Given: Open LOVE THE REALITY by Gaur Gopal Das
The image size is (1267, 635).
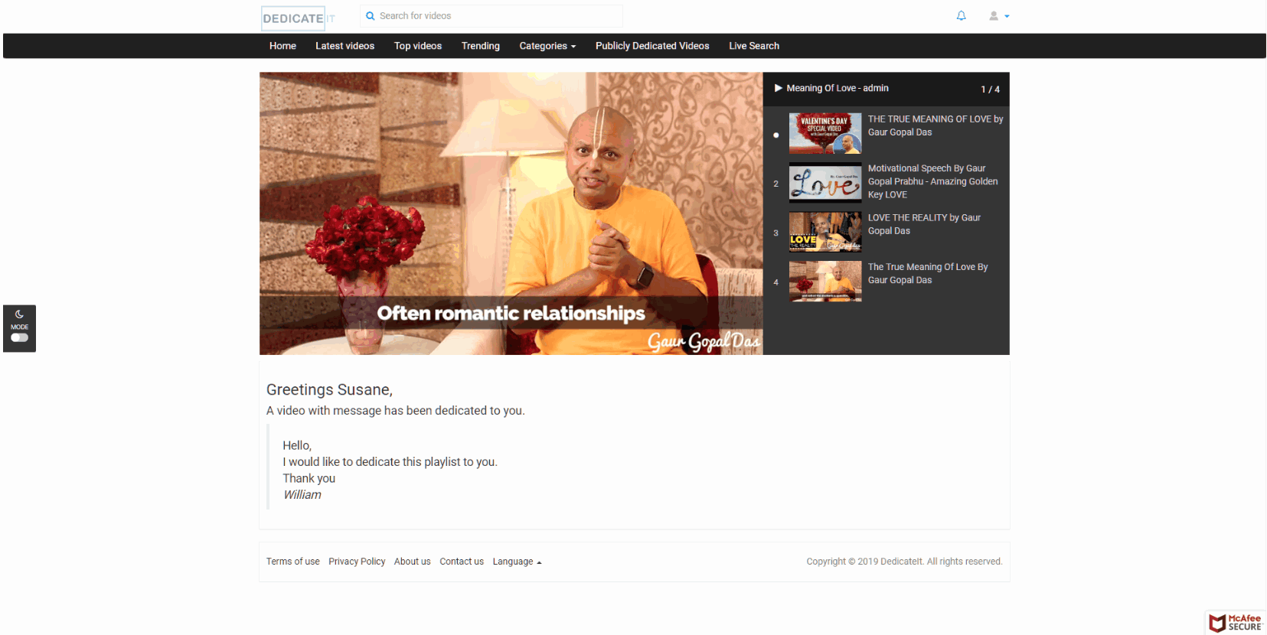Looking at the screenshot, I should coord(924,224).
